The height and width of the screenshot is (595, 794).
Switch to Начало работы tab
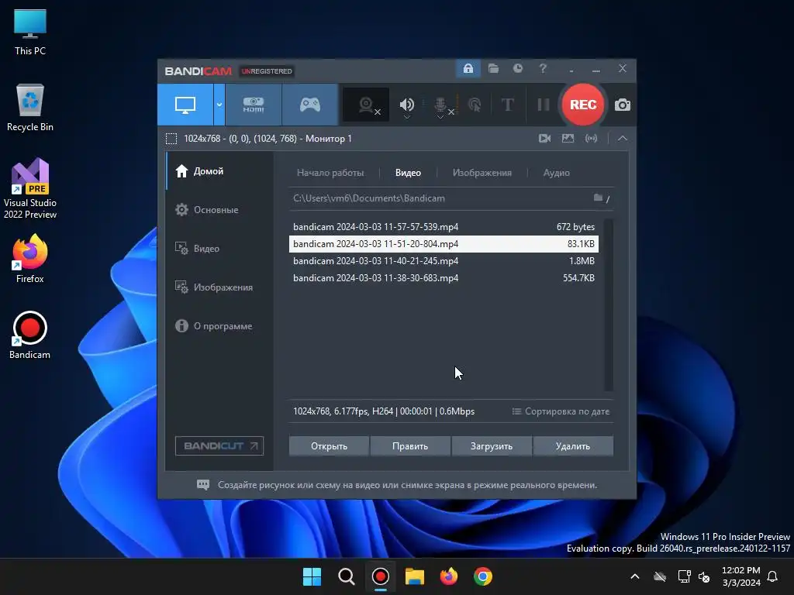coord(330,173)
